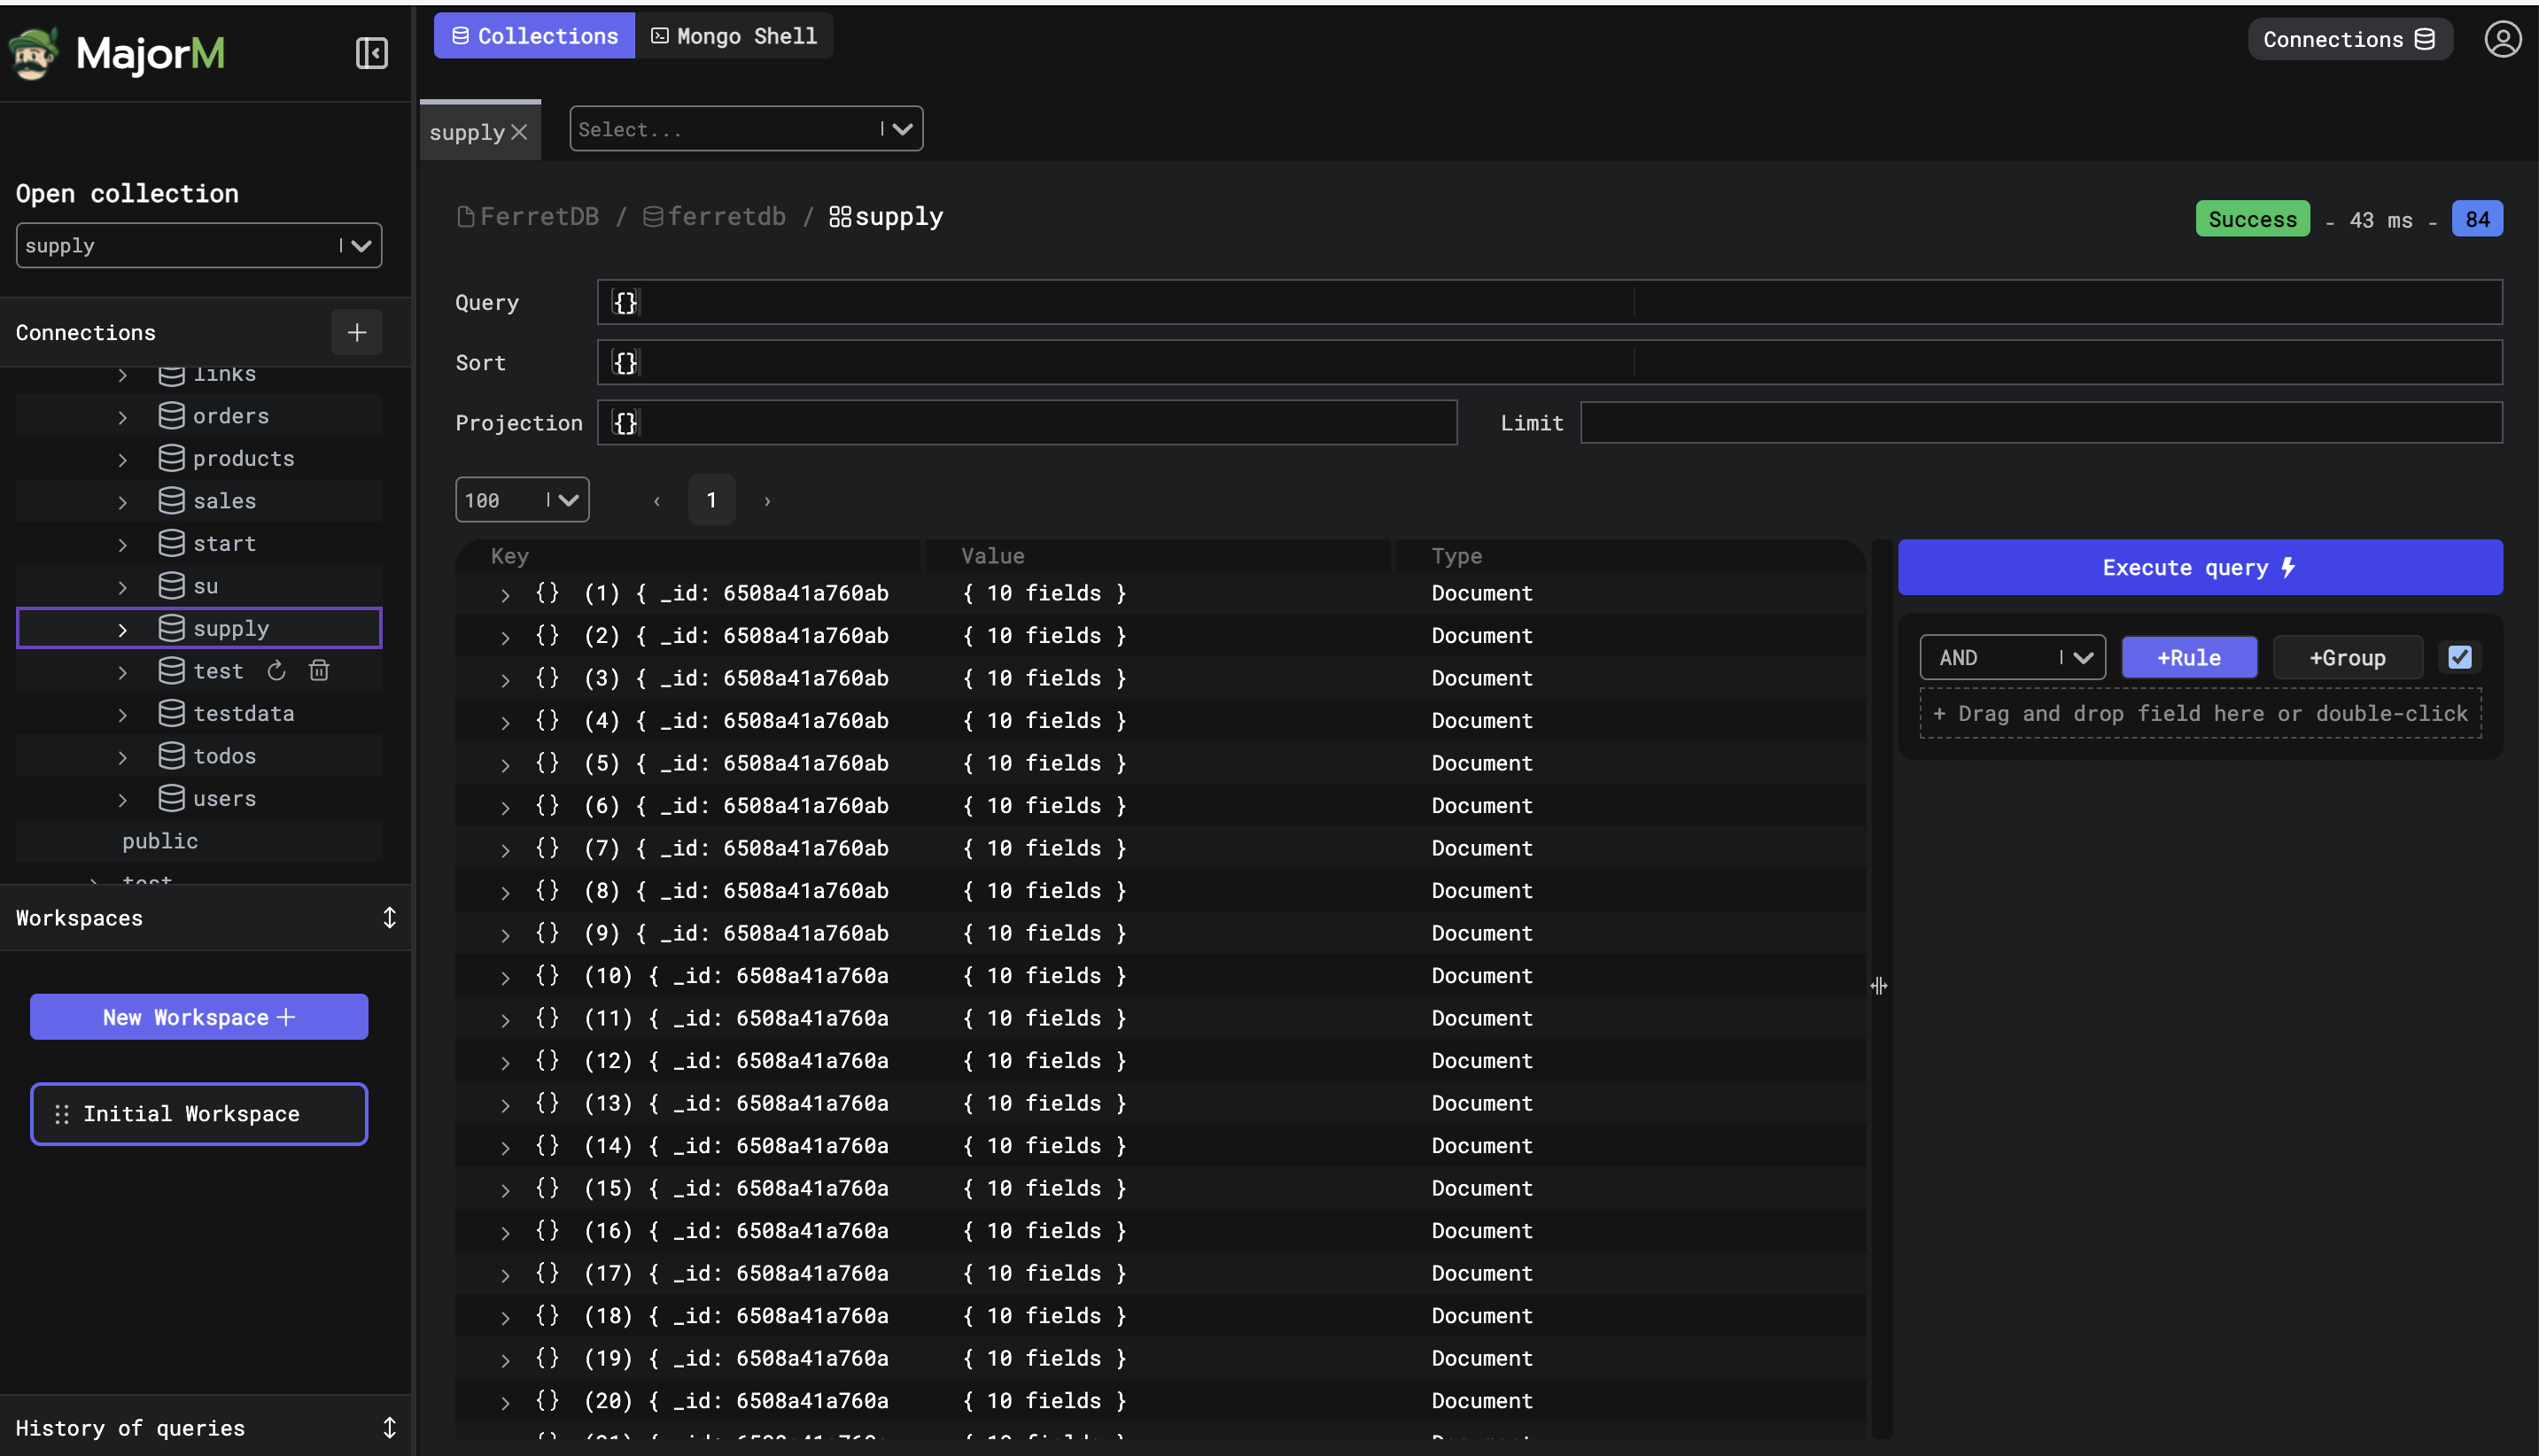Select the Collections tab
The height and width of the screenshot is (1456, 2539).
[533, 35]
